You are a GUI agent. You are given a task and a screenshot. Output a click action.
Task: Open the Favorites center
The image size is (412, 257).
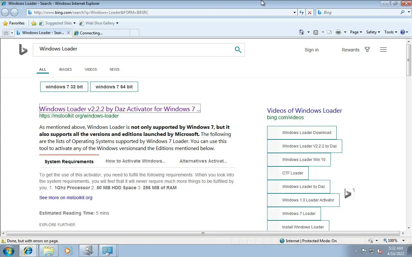point(14,23)
